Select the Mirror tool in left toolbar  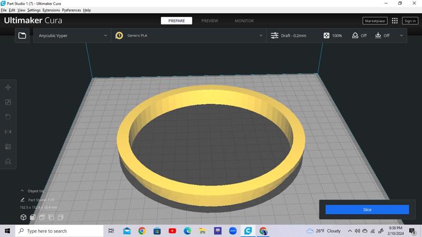coord(8,132)
